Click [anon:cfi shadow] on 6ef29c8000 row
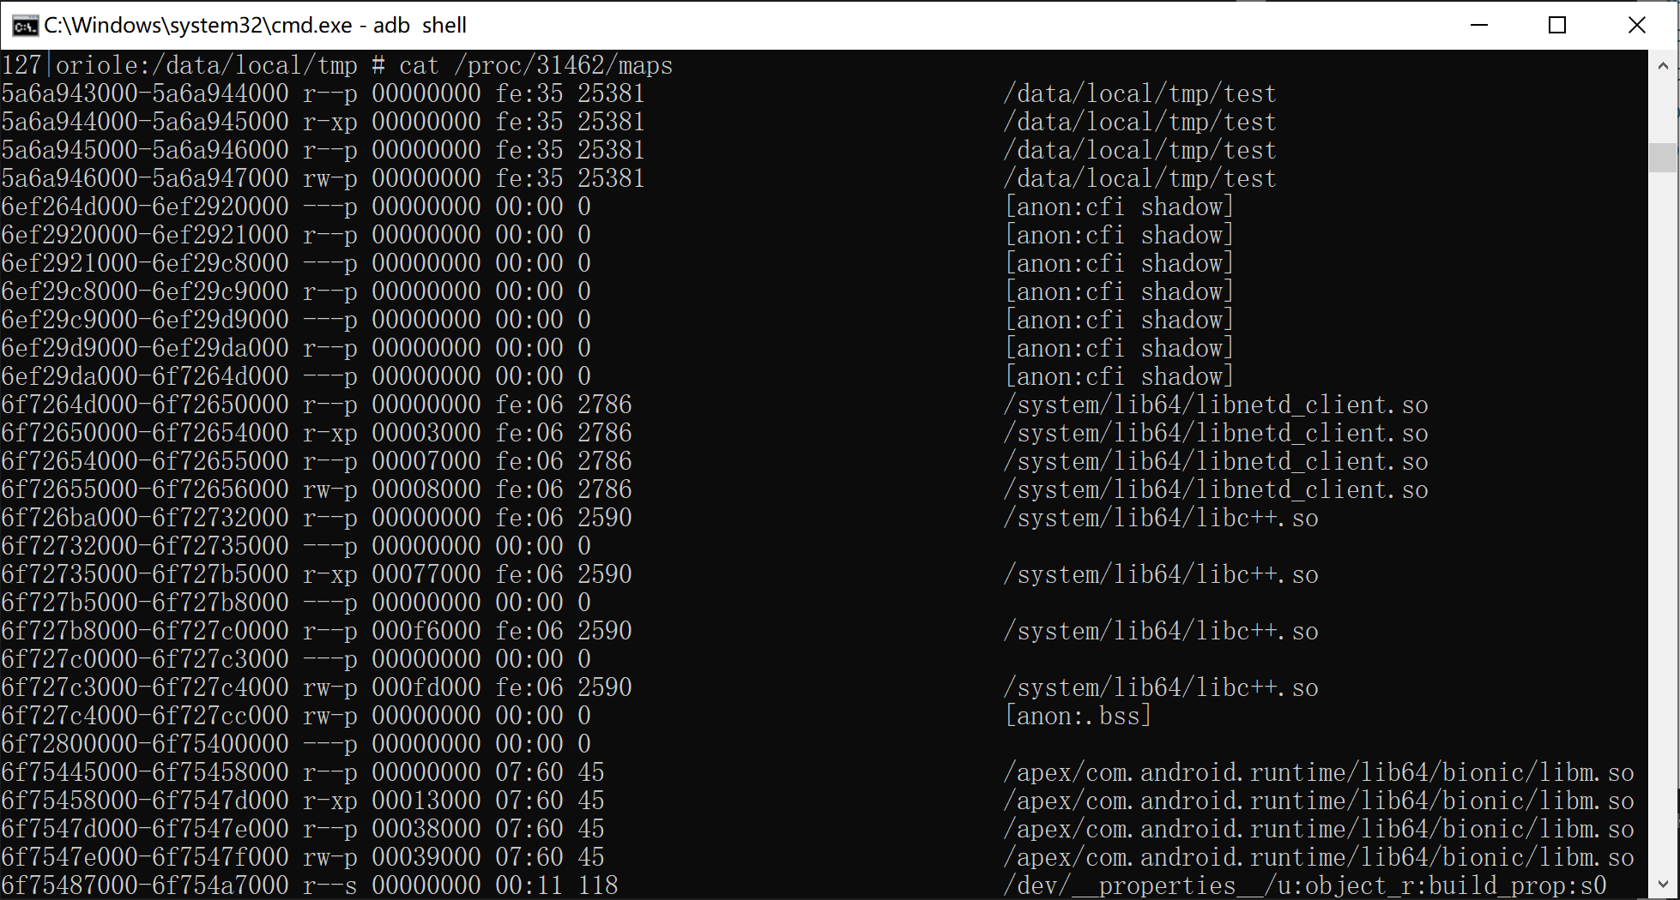The width and height of the screenshot is (1680, 900). [x=1120, y=292]
